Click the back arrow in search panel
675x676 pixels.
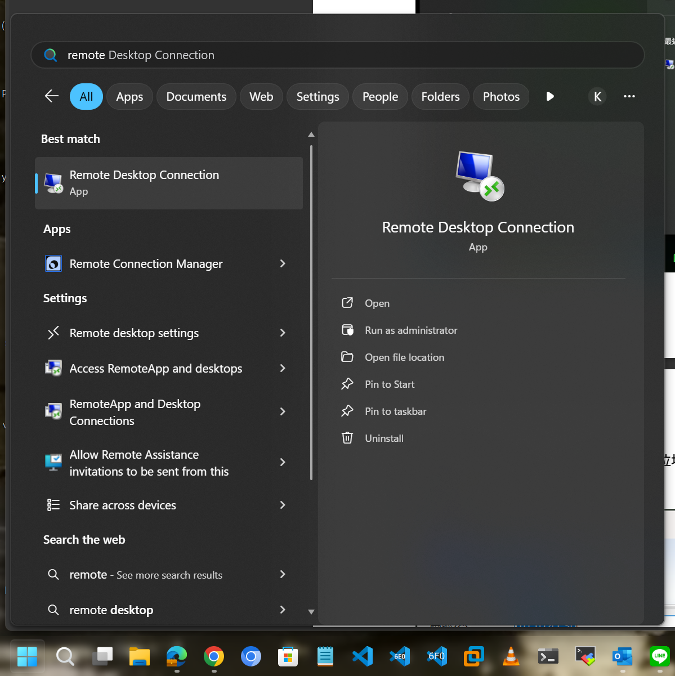[x=52, y=96]
